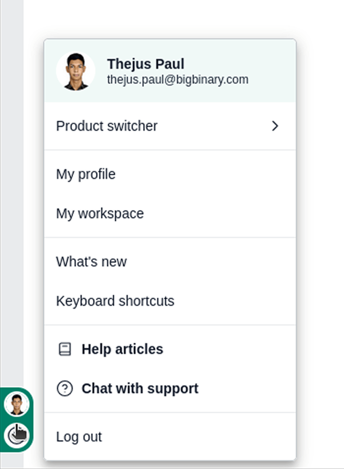Open the Product switcher submenu
Viewport: 344px width, 469px height.
click(x=107, y=126)
